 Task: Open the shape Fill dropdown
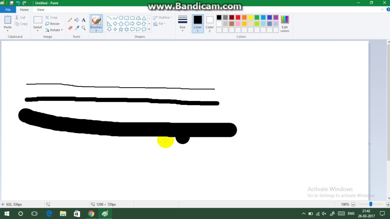click(159, 24)
